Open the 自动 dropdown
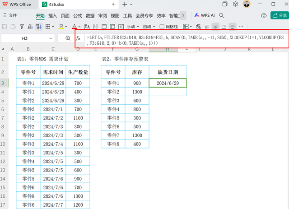 pos(149,27)
